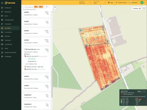This screenshot has height=110, width=147.
Task: Click the highlighted yellow check-circle sidebar icon
Action: 2,28
